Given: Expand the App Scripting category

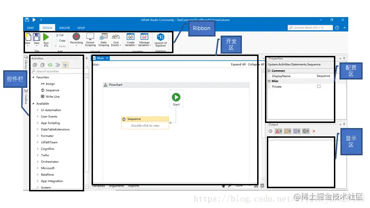Looking at the screenshot, I should click(37, 123).
